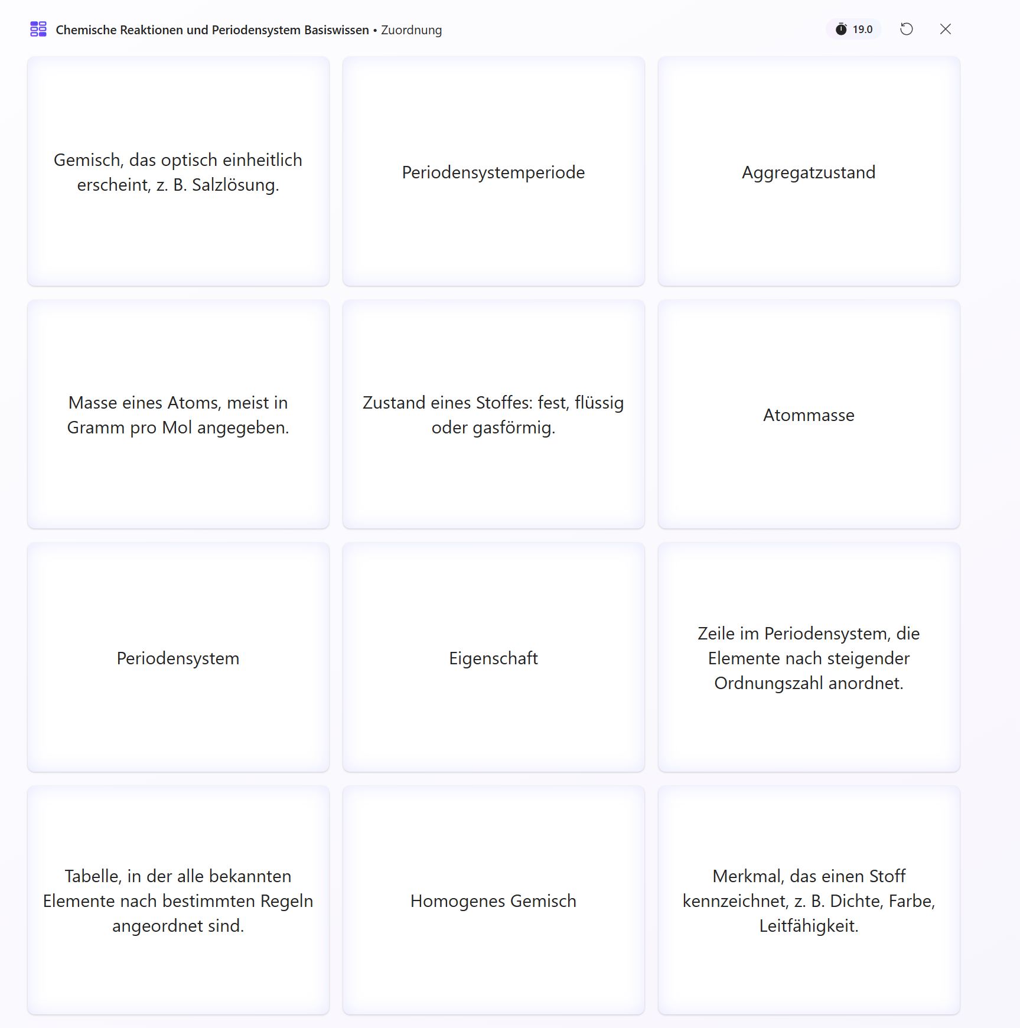Select the 'Eigenschaft' card
The height and width of the screenshot is (1028, 1020).
coord(493,658)
